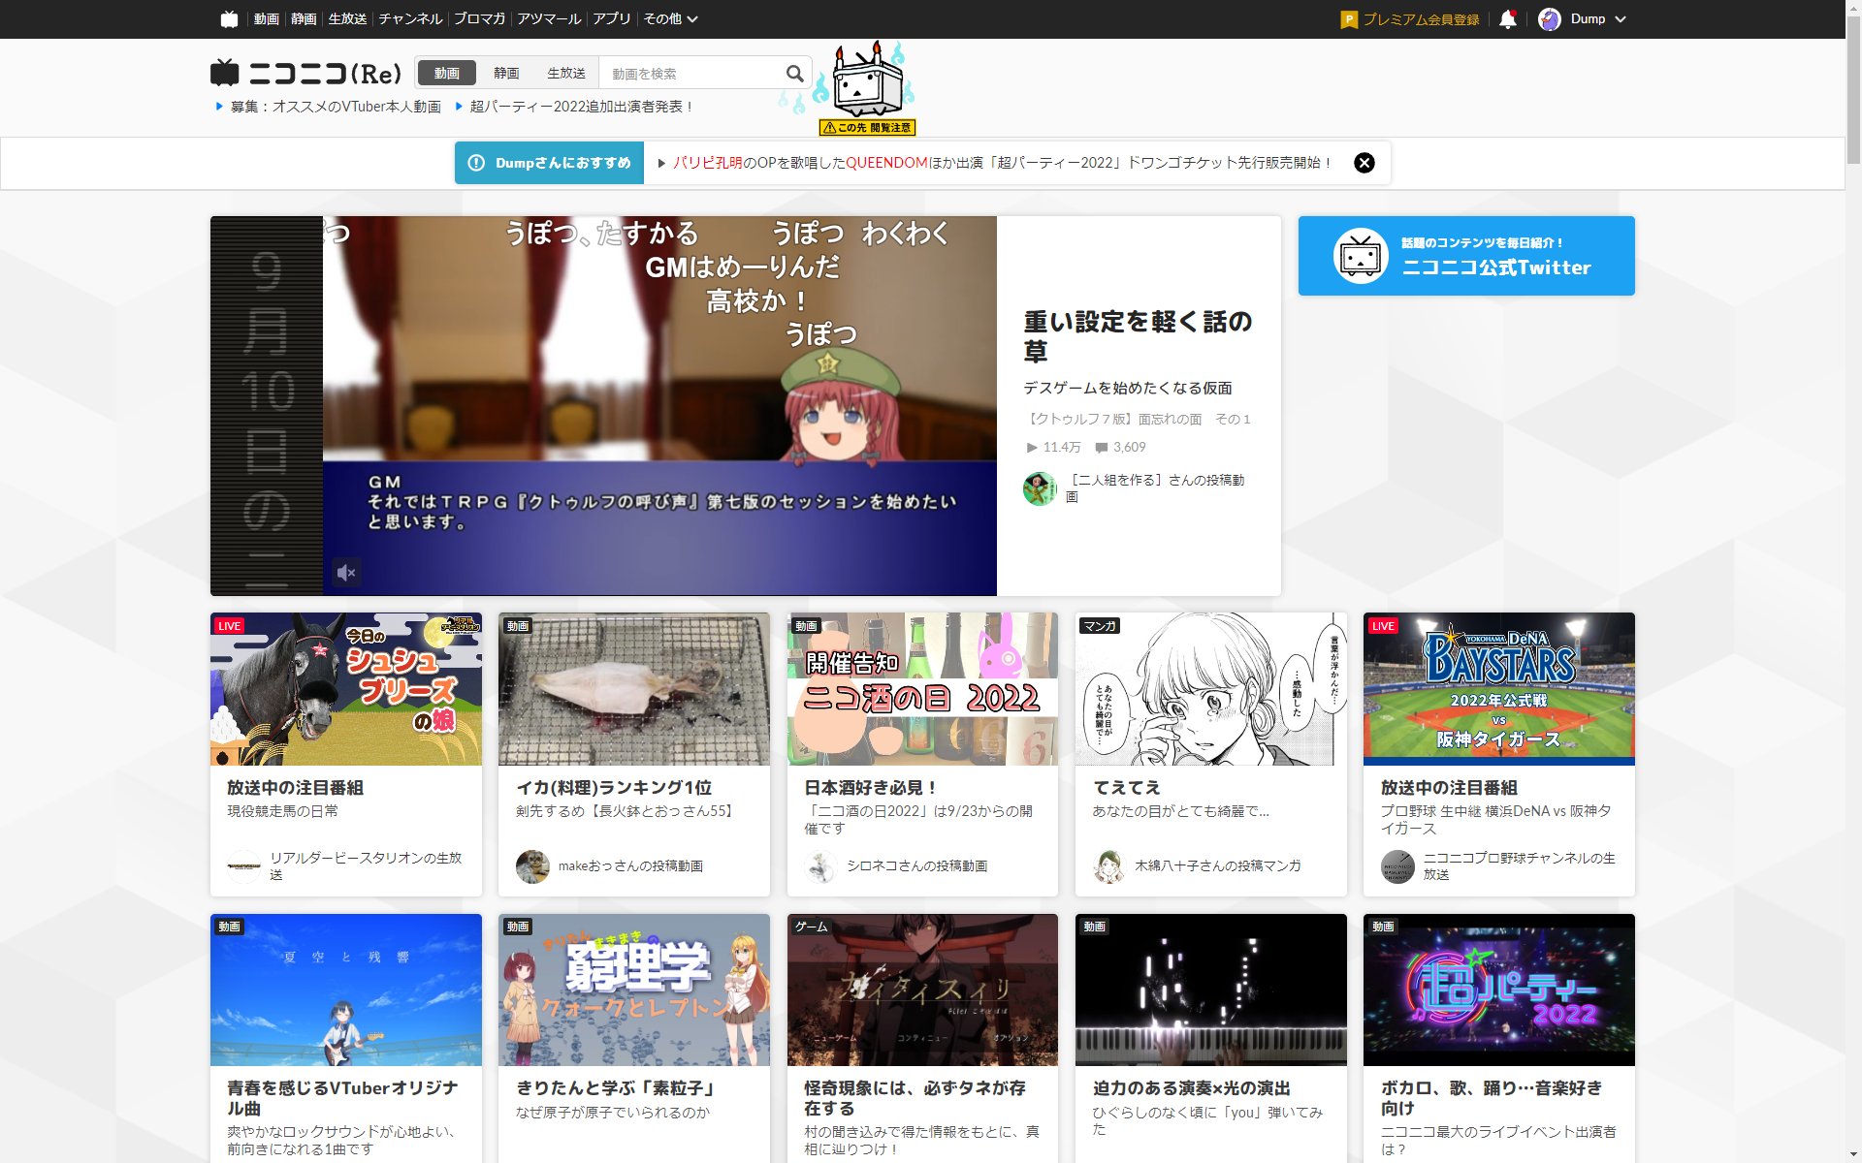The image size is (1862, 1163).
Task: Toggle the LIVE 放送中の注目番組 horse broadcast
Action: pyautogui.click(x=345, y=689)
